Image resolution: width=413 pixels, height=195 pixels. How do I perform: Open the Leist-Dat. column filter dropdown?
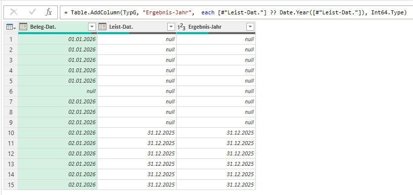171,27
